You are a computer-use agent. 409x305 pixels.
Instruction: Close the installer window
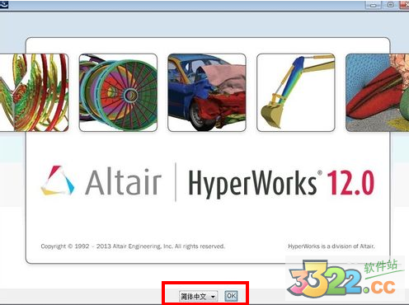tap(405, 5)
